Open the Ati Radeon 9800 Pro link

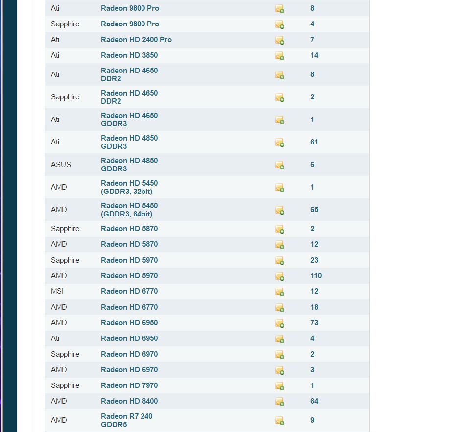130,8
